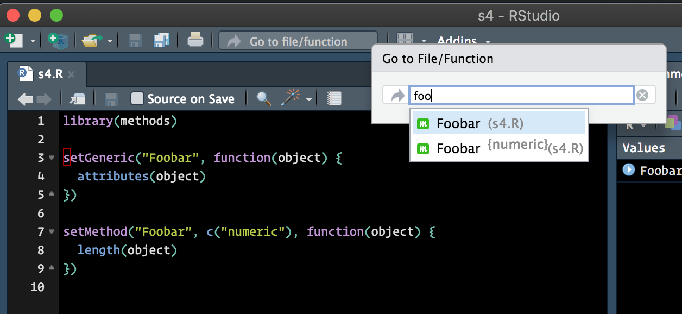Viewport: 682px width, 314px height.
Task: Clear the search text with the x button
Action: tap(643, 95)
